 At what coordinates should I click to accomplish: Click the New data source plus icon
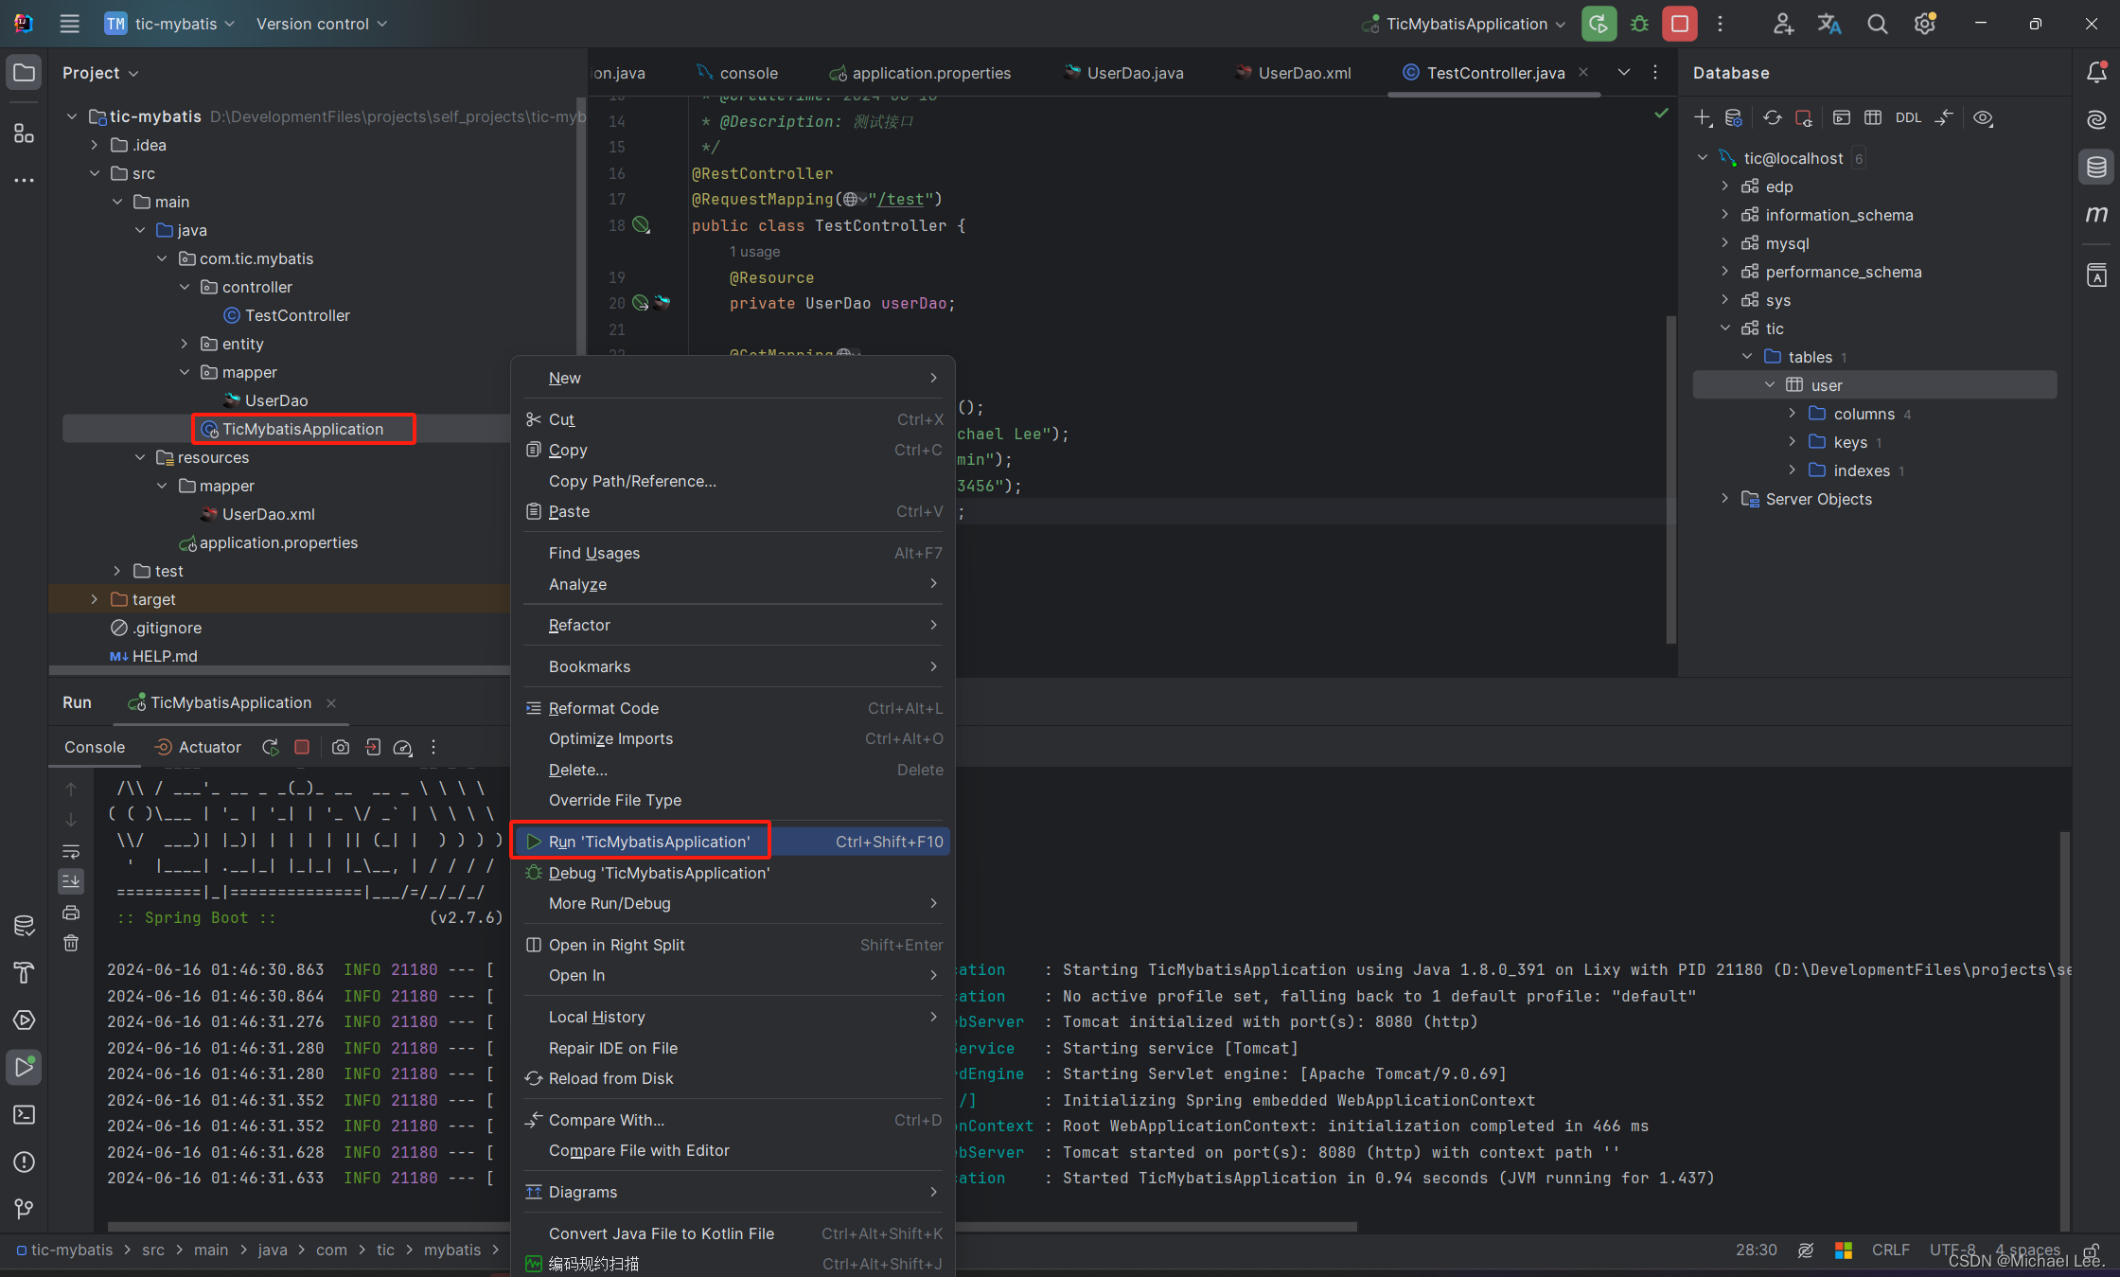tap(1703, 117)
